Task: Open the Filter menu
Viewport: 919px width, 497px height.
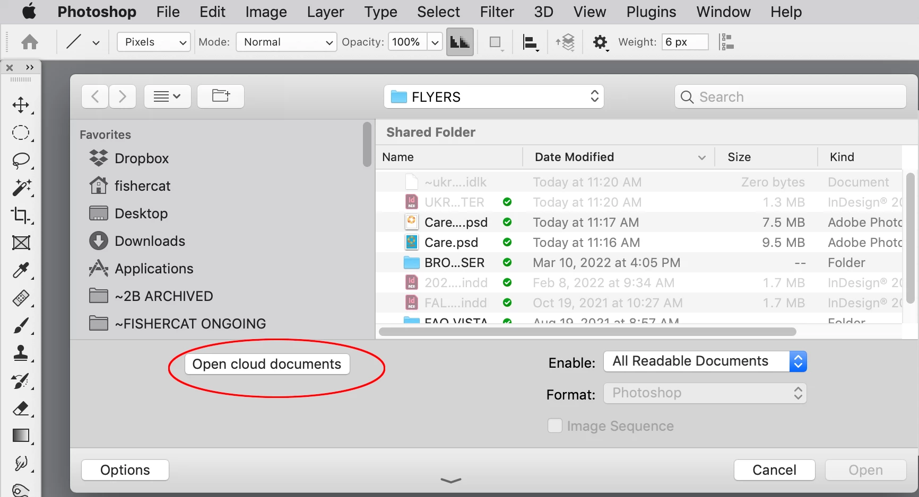Action: pyautogui.click(x=497, y=12)
